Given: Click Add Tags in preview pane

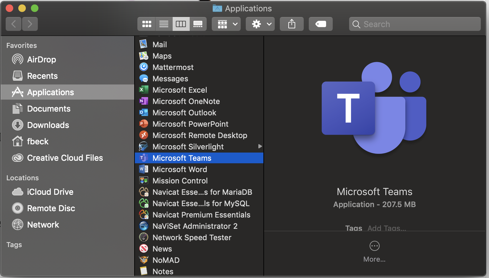Looking at the screenshot, I should [x=387, y=228].
